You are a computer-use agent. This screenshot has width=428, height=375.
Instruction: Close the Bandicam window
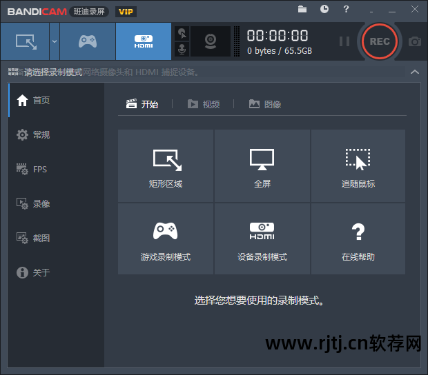click(x=415, y=9)
